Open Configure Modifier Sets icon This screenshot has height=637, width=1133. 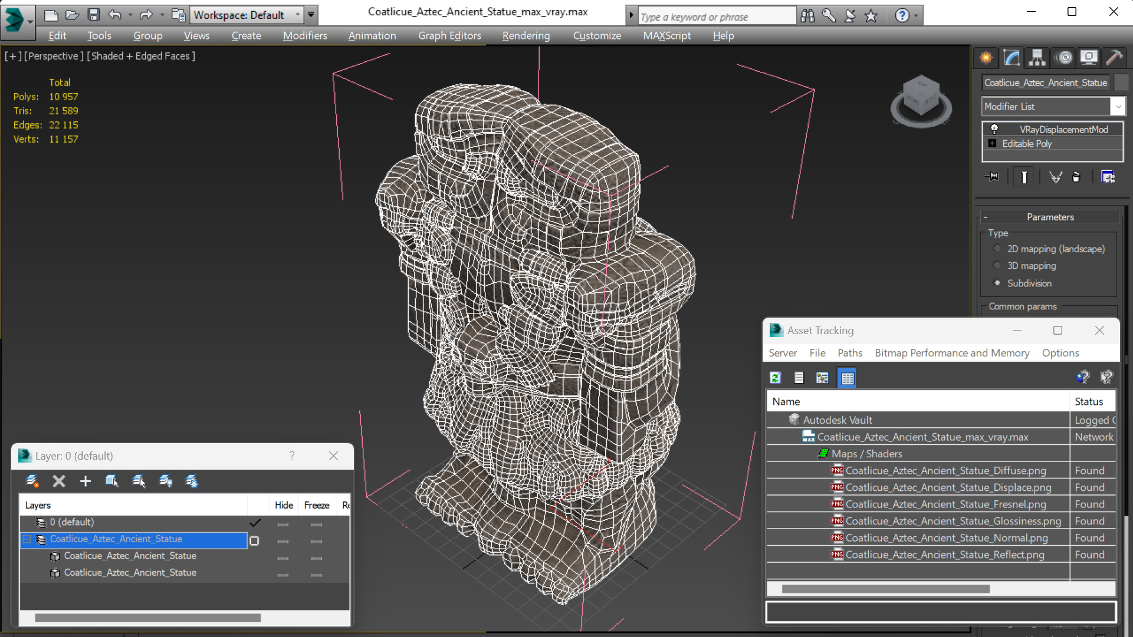1108,177
